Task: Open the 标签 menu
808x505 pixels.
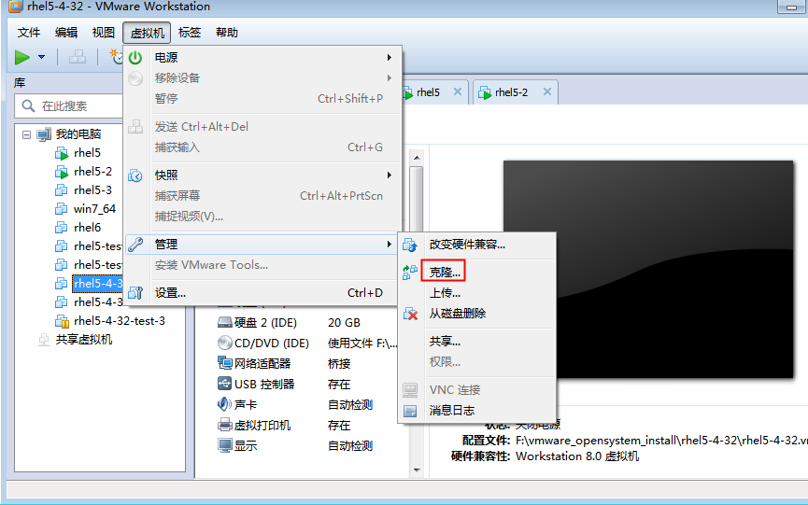Action: (189, 33)
